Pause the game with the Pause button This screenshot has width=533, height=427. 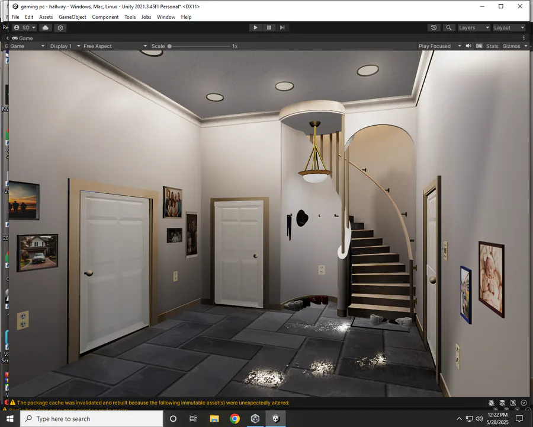[269, 28]
